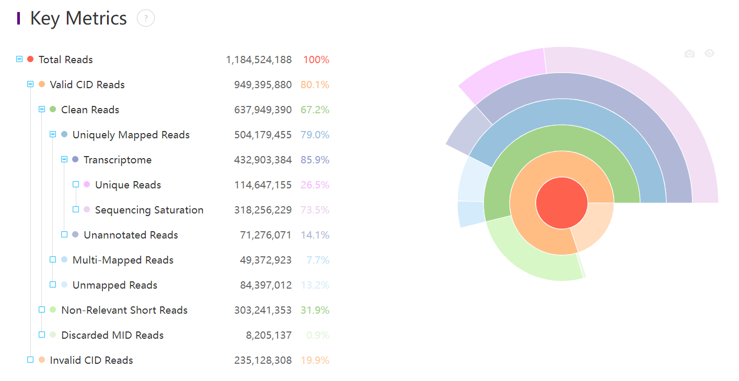Click the Invalid CID Reads row box
The width and height of the screenshot is (739, 381).
(x=30, y=360)
